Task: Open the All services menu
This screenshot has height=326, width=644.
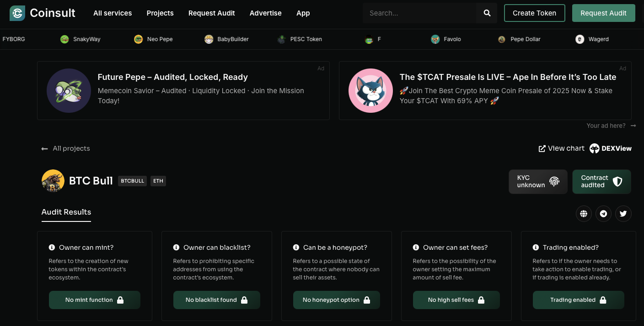Action: [x=113, y=13]
